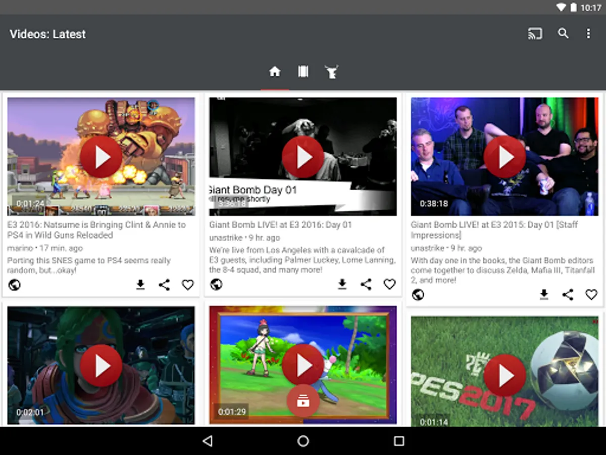The height and width of the screenshot is (455, 606).
Task: Favorite the E3 2015 Staff Impressions video
Action: pos(591,295)
